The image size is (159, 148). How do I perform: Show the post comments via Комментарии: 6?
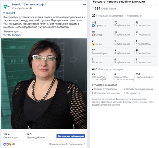[58, 144]
